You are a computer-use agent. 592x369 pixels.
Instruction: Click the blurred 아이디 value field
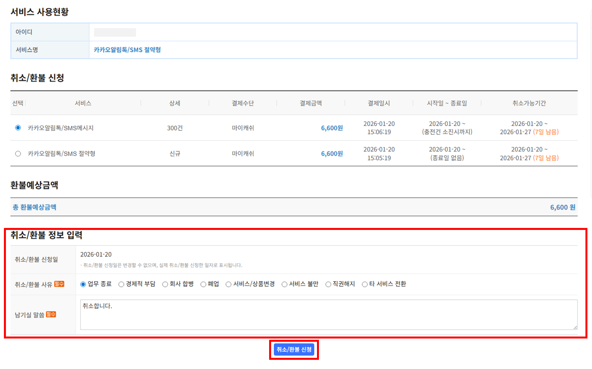tap(115, 32)
